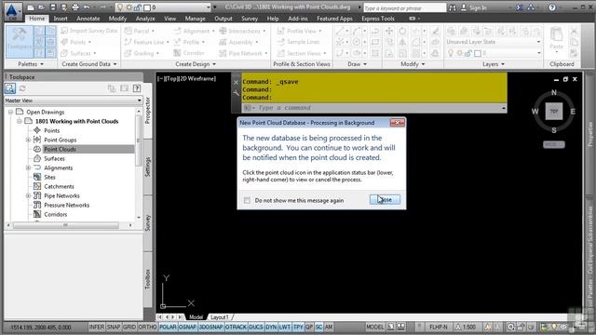Expand the Pipe Networks tree node
Screen dimensions: 596x335
click(x=28, y=196)
